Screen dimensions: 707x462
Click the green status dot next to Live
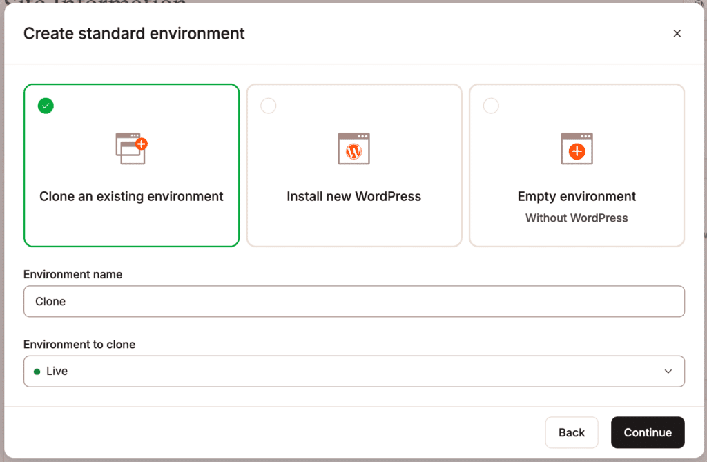click(x=38, y=371)
